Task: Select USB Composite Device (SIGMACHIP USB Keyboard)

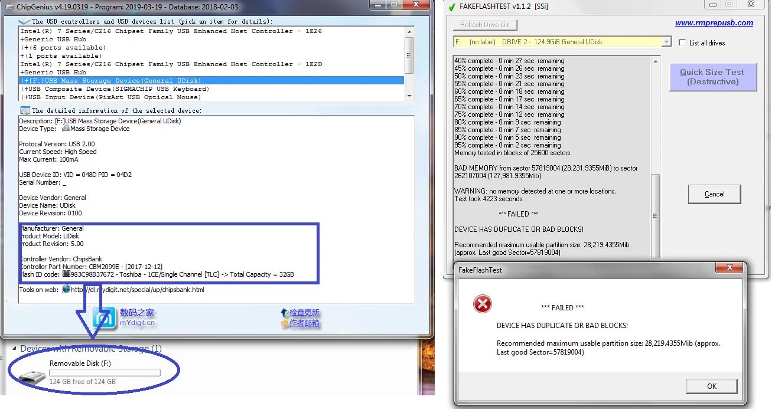Action: tap(212, 88)
